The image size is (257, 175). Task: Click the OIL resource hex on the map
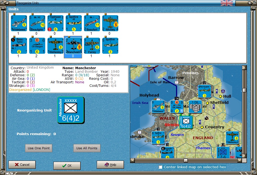pos(195,107)
